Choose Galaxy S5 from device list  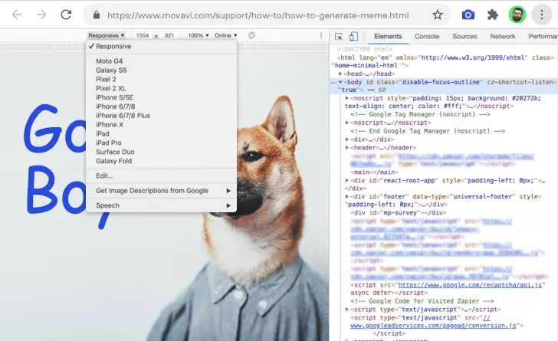coord(161,70)
